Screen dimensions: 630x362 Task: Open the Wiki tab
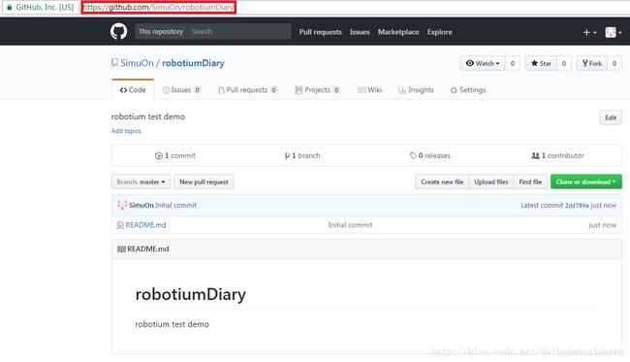[369, 89]
